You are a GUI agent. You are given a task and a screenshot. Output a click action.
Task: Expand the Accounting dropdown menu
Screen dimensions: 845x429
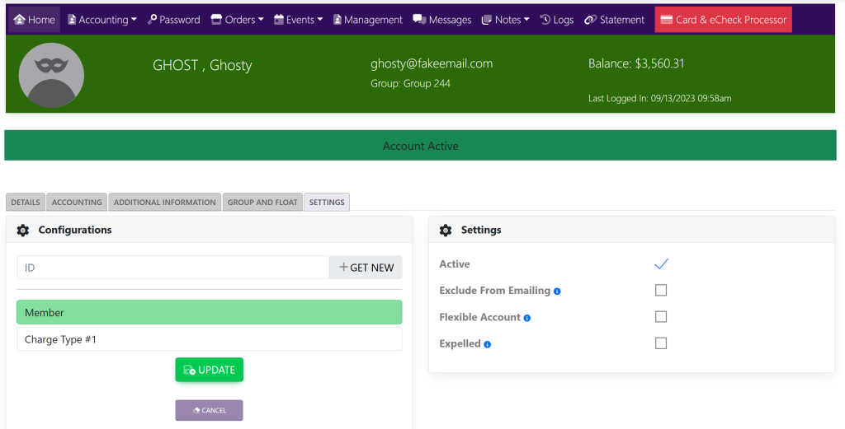(x=102, y=20)
